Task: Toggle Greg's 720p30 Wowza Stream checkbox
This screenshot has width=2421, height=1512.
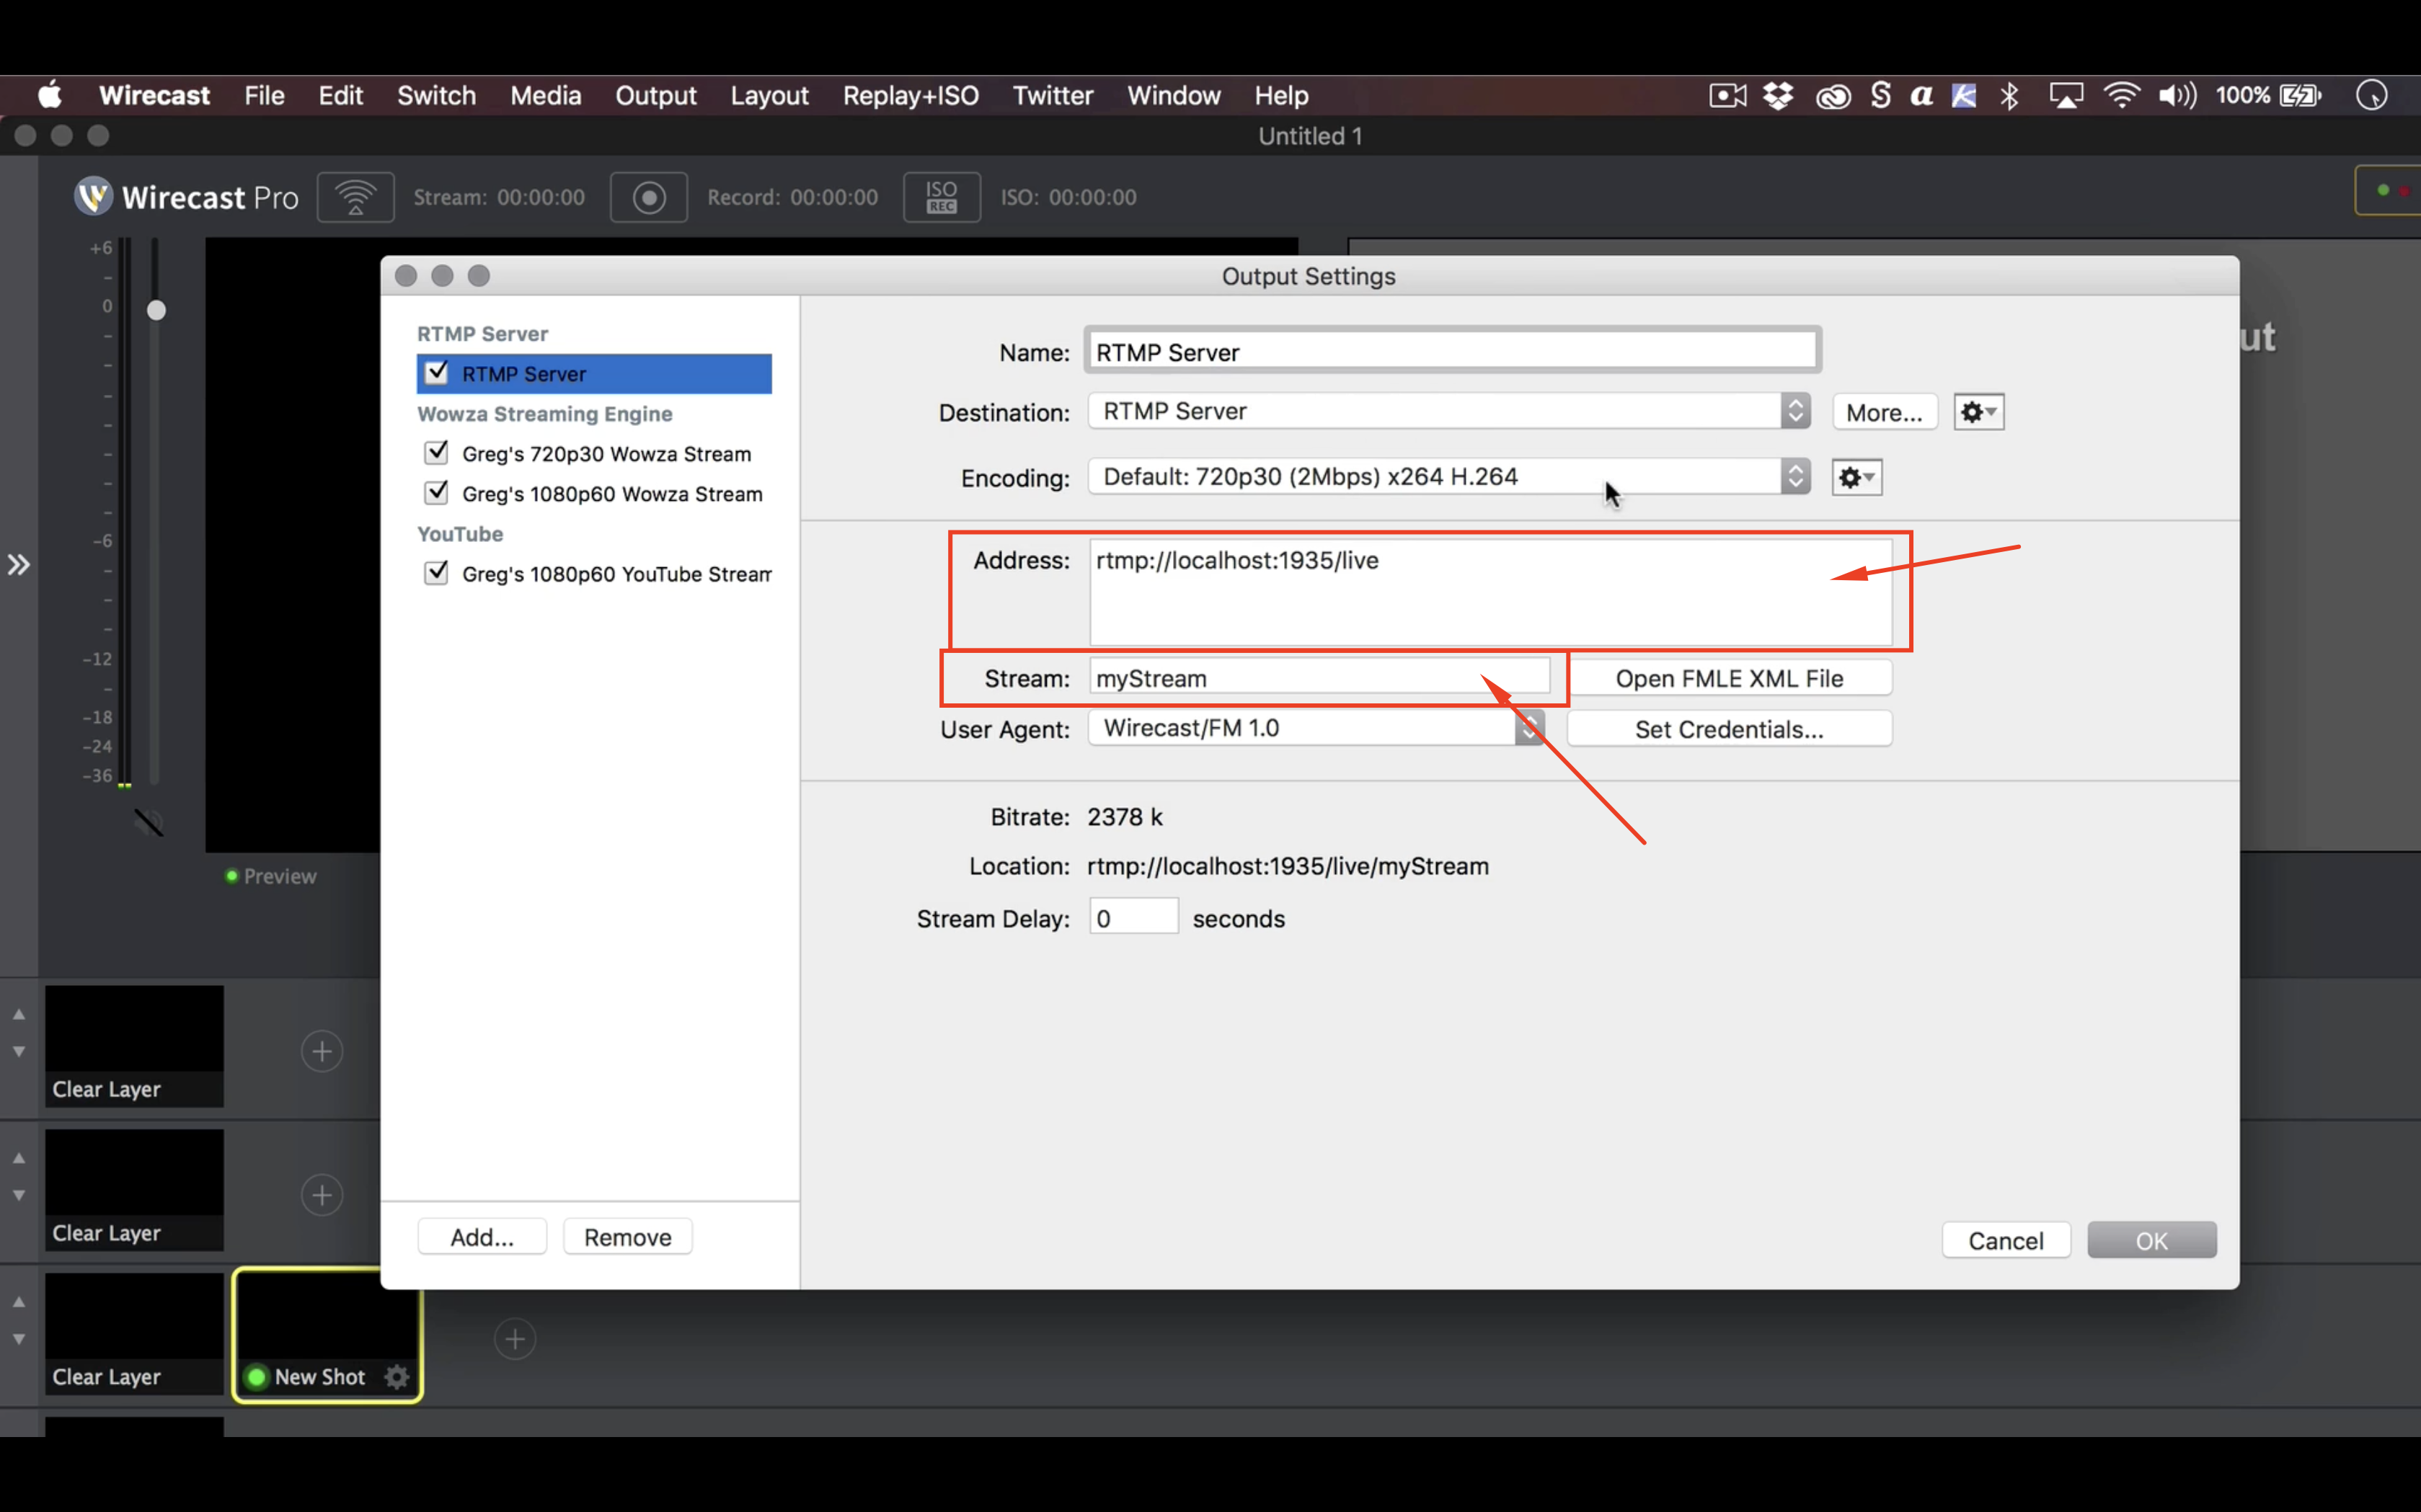Action: (x=436, y=453)
